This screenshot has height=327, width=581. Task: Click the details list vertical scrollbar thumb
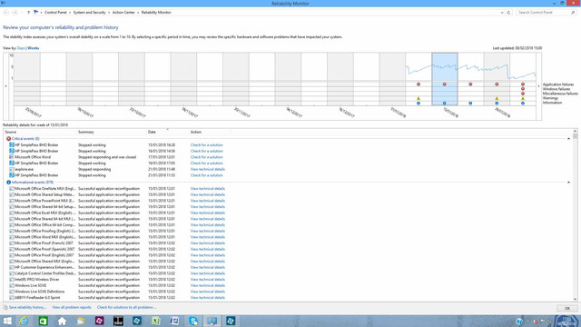tap(575, 136)
